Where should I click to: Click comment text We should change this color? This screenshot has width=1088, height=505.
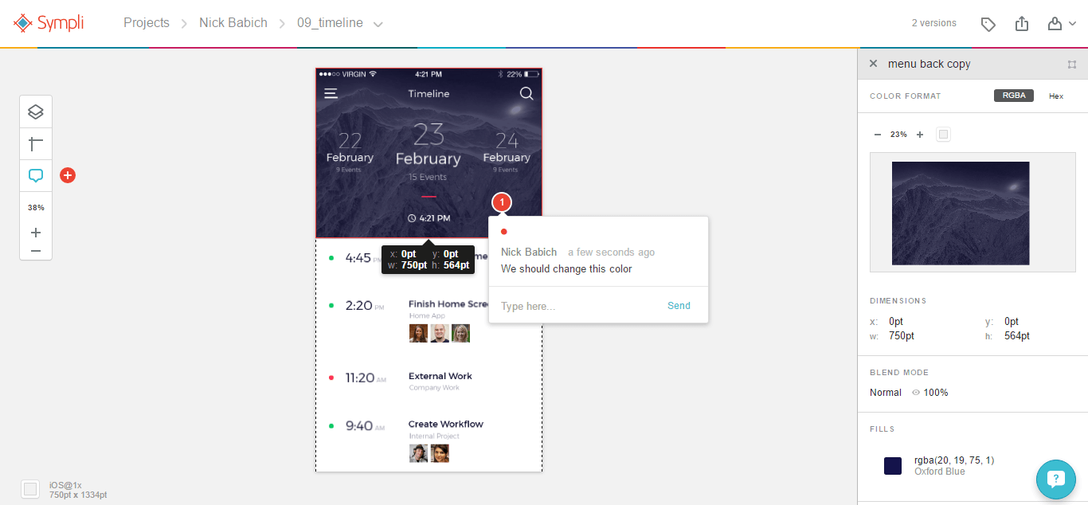(x=566, y=269)
